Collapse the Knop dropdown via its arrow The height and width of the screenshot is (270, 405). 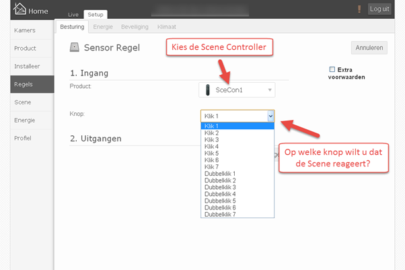(x=270, y=116)
